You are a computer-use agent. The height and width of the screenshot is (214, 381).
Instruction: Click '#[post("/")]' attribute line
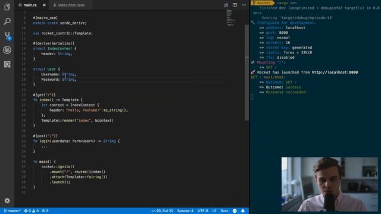point(45,136)
